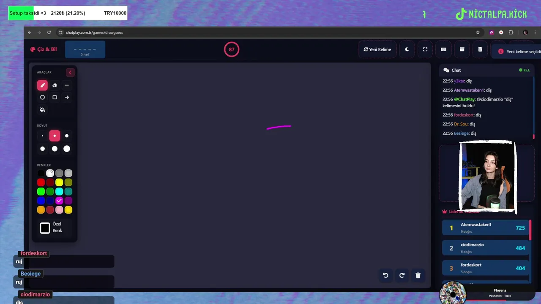Choose the smallest brush size
The width and height of the screenshot is (541, 304).
(42, 136)
